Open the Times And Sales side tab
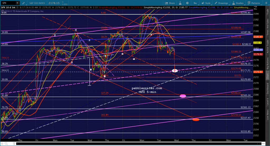The width and height of the screenshot is (270, 146). point(268,26)
